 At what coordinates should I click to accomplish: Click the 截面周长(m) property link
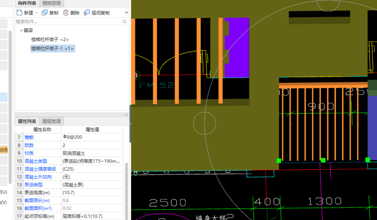tap(37, 200)
